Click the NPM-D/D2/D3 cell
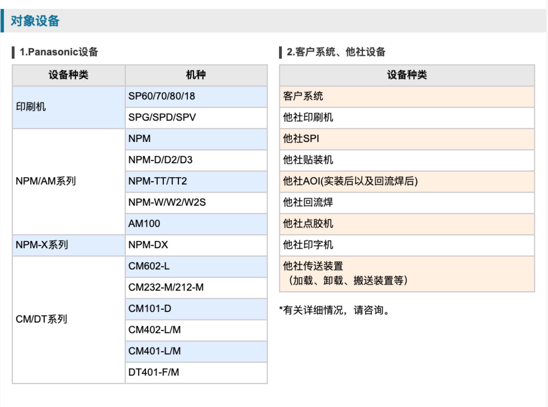Viewport: 548px width, 407px height. click(x=196, y=160)
